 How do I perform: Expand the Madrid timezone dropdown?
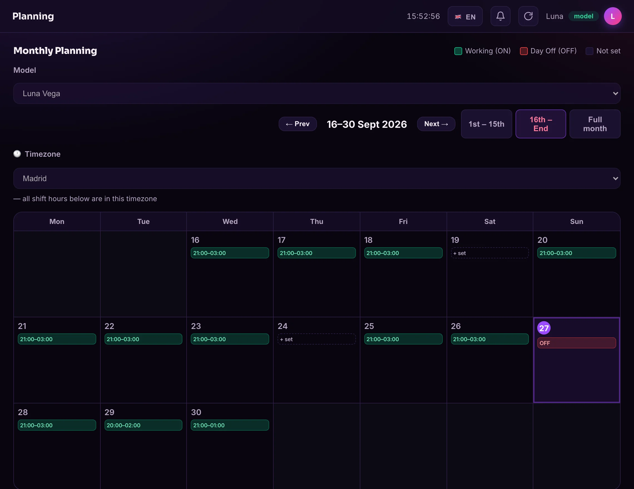[317, 178]
